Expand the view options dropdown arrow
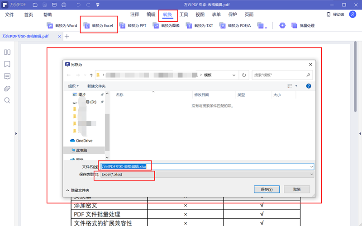The width and height of the screenshot is (362, 226). (x=296, y=86)
